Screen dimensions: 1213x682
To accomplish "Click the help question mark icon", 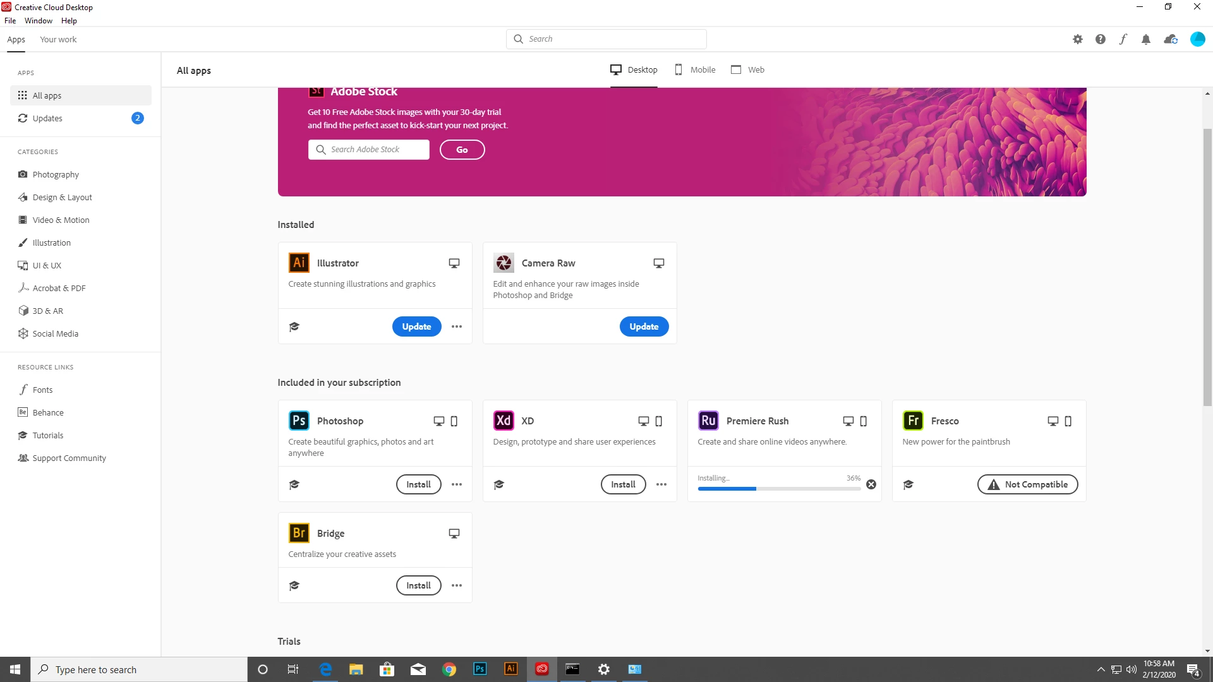I will 1100,39.
